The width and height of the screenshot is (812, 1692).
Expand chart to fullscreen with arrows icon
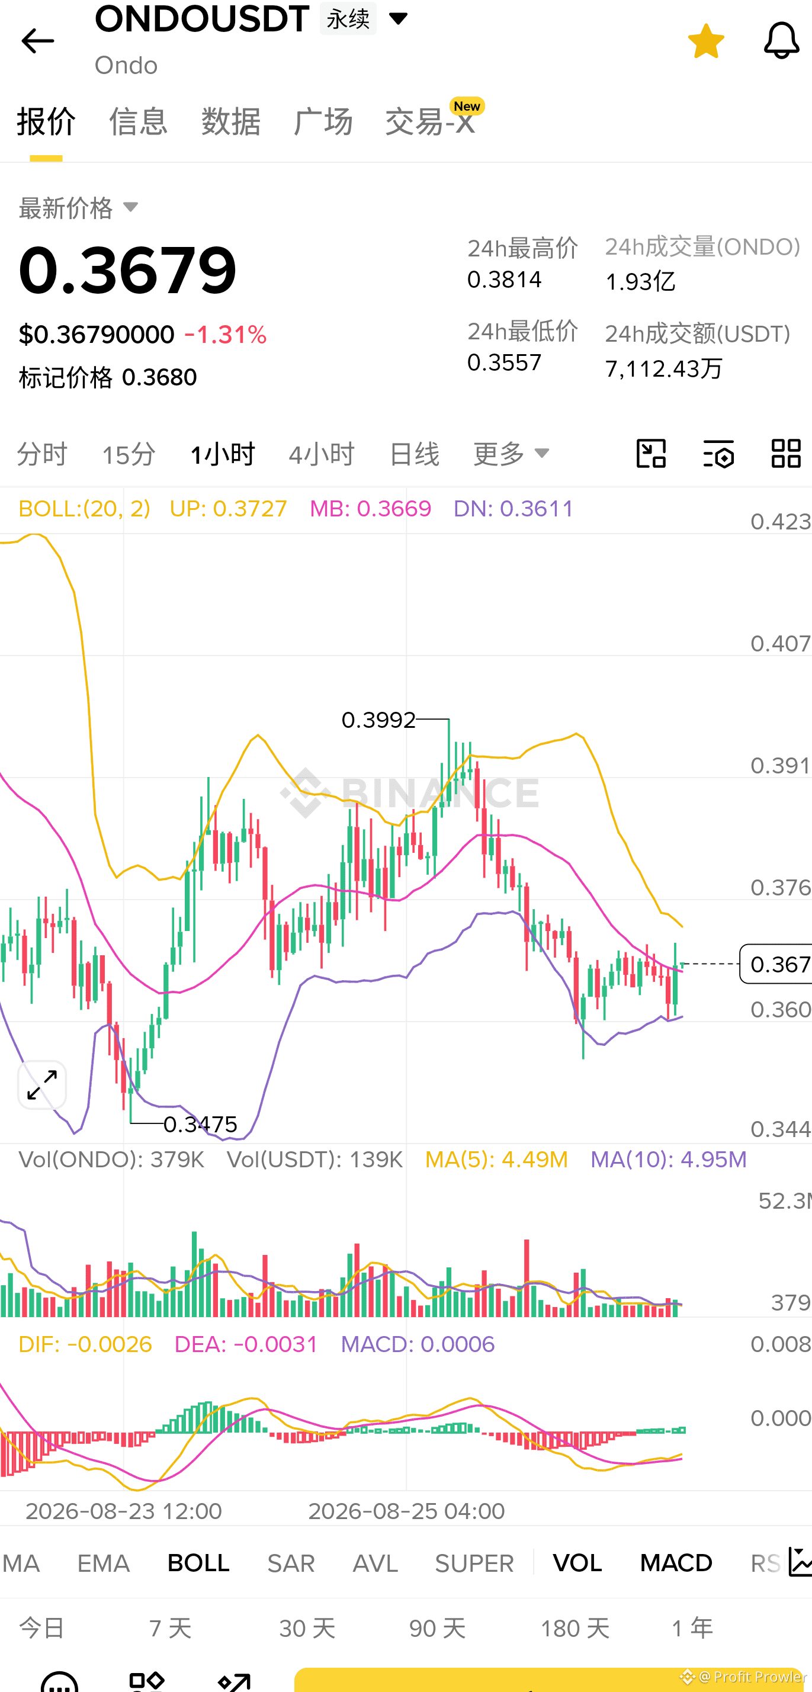click(42, 1084)
